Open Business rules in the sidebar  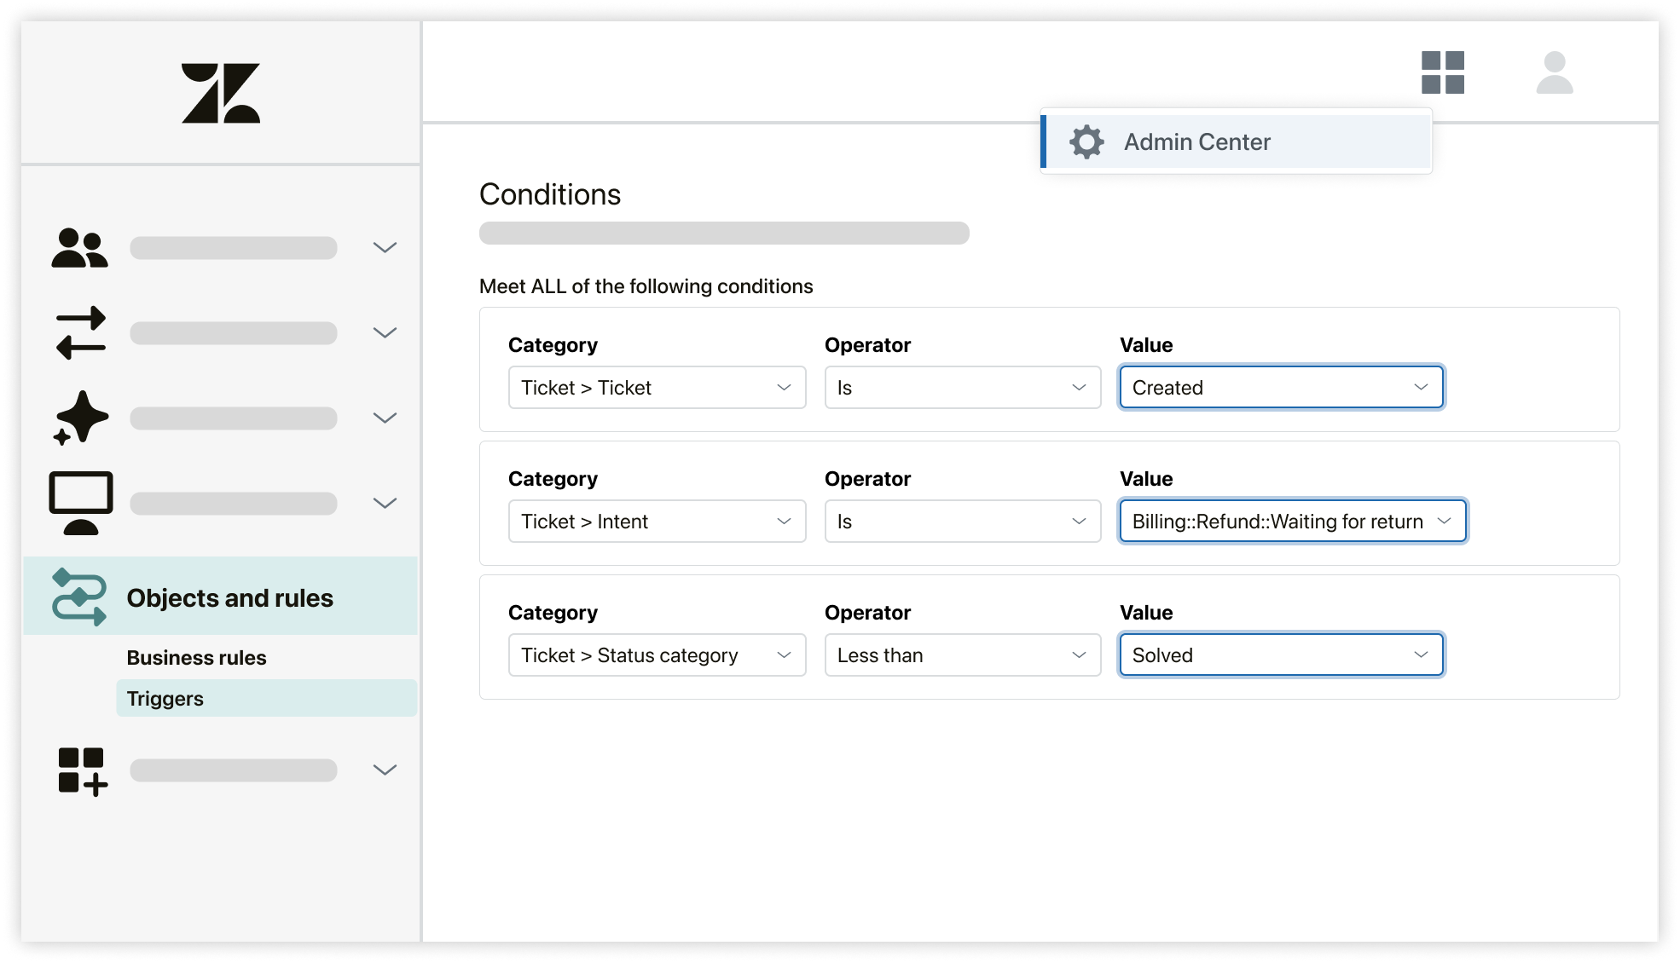[197, 657]
